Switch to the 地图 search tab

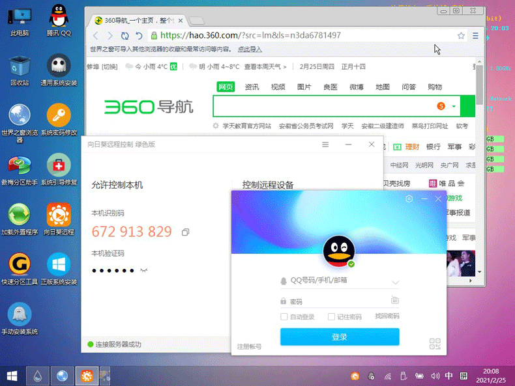pyautogui.click(x=383, y=87)
